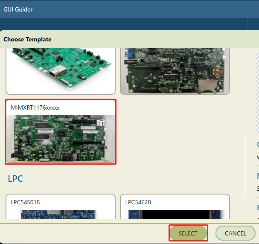Click the LPC54S018 blue board image

tap(60, 214)
